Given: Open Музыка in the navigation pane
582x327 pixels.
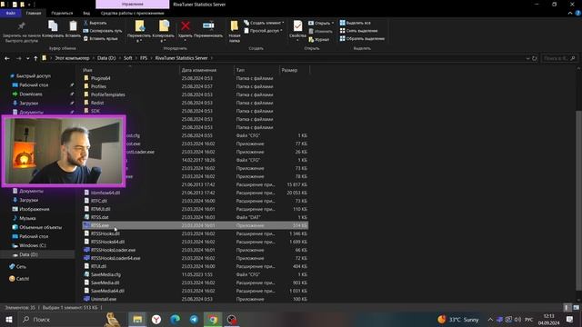Looking at the screenshot, I should tap(27, 218).
